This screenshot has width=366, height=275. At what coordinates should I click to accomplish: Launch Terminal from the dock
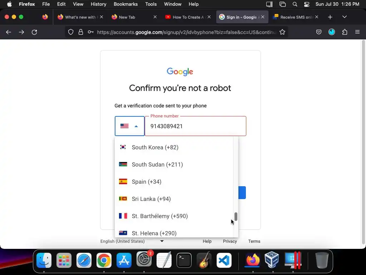click(184, 260)
